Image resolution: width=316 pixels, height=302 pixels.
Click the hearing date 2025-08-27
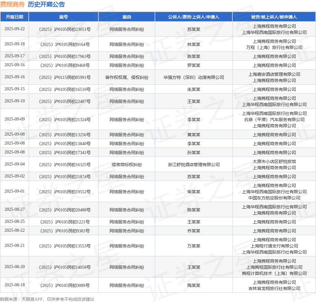click(x=15, y=209)
